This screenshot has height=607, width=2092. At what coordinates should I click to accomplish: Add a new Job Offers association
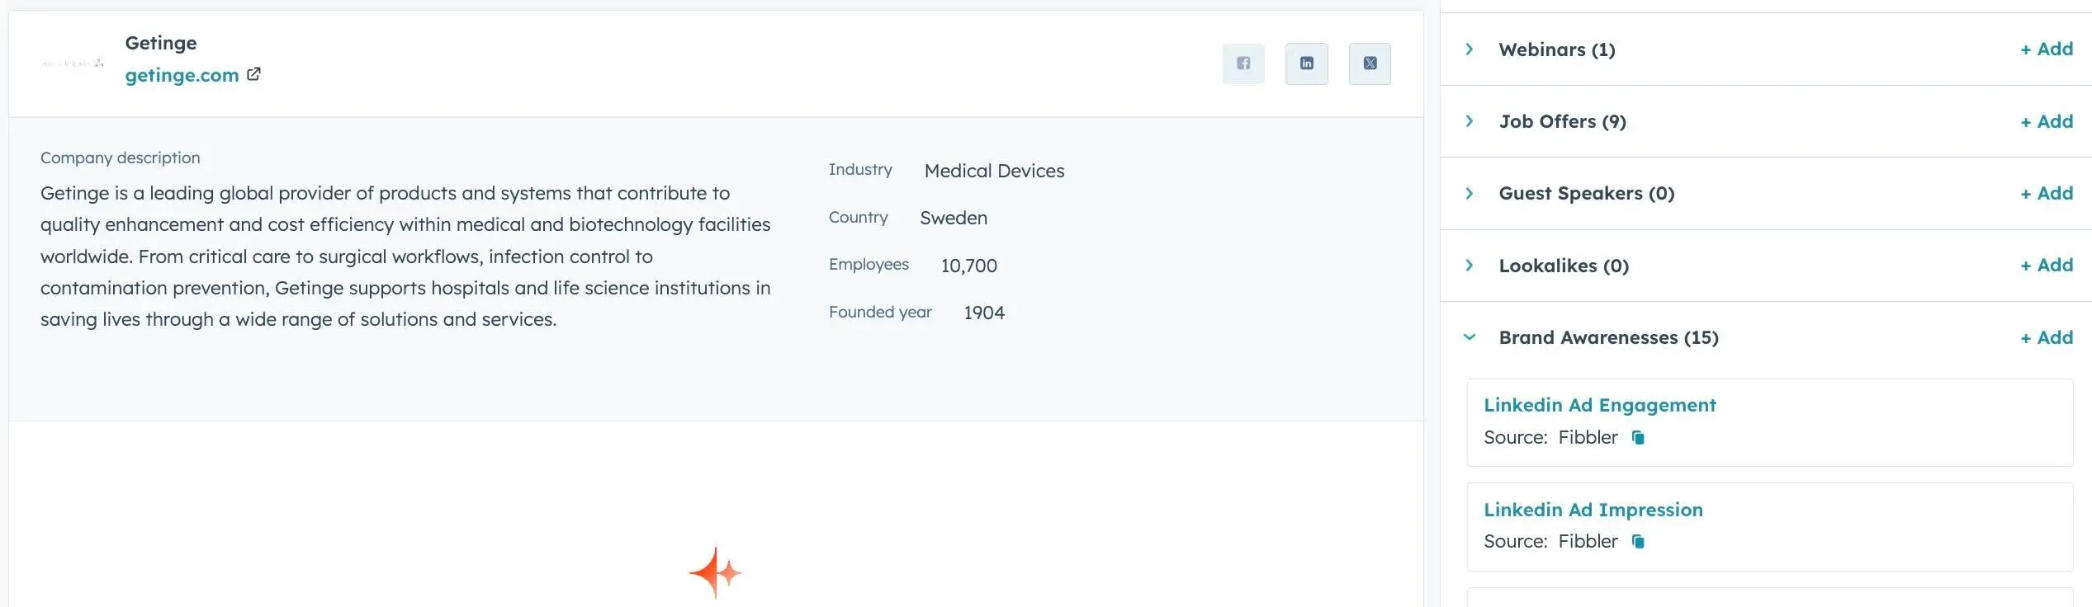[x=2046, y=121]
